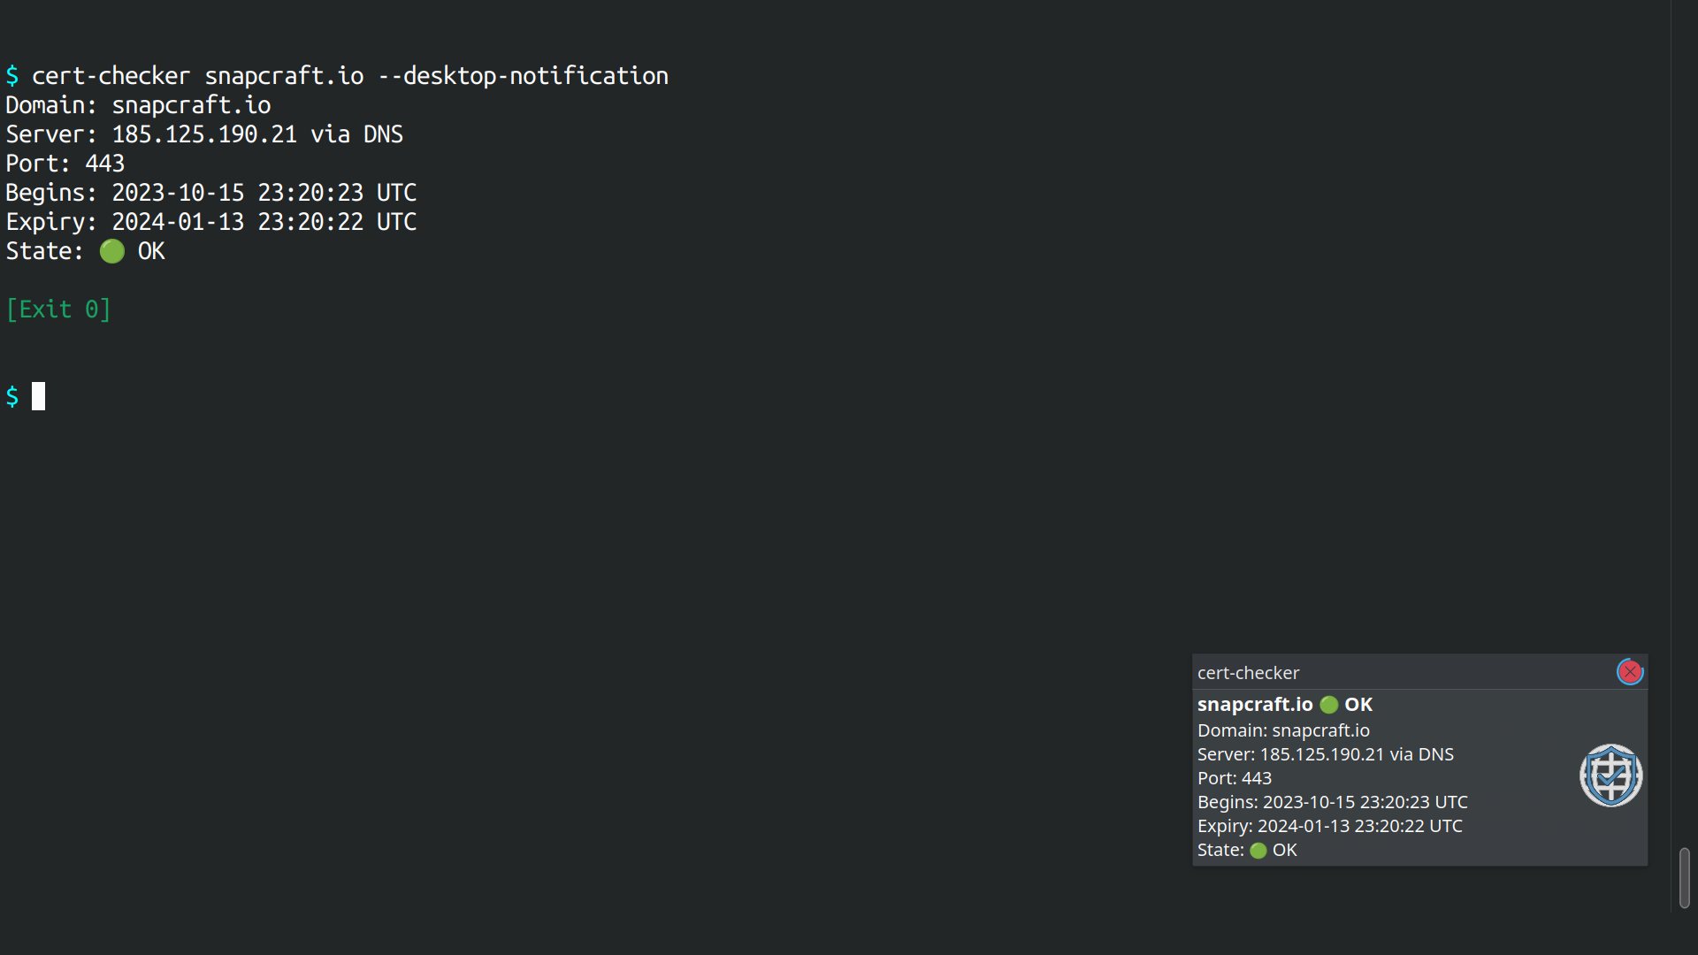Click the scrollbar handle on the right edge
The height and width of the screenshot is (955, 1698).
click(x=1684, y=879)
